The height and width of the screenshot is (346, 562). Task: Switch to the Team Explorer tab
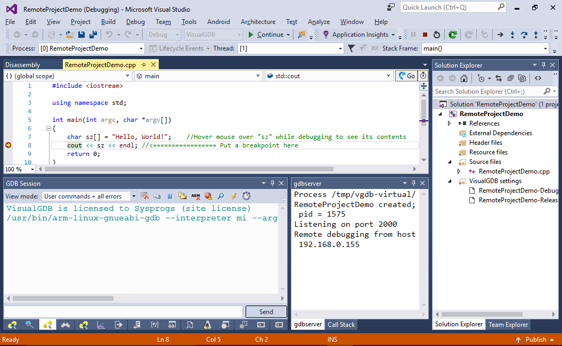(x=508, y=325)
